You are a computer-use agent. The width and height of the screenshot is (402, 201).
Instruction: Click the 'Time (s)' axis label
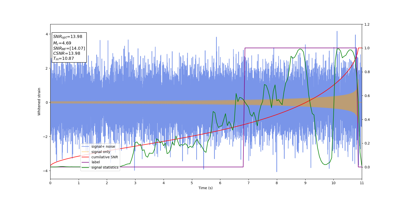point(206,188)
